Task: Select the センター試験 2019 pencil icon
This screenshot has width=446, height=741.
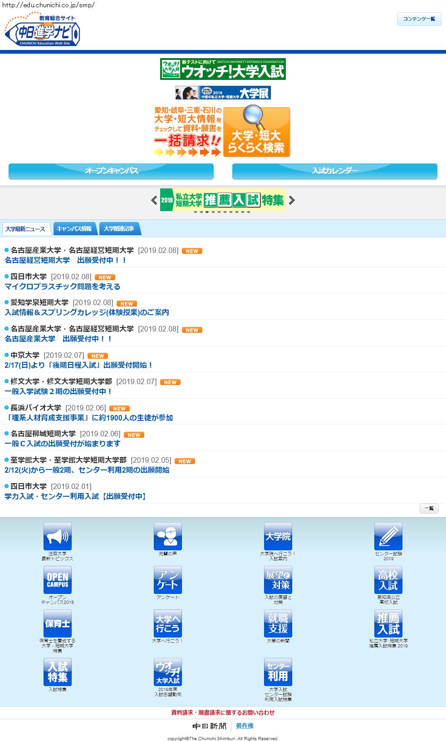Action: point(388,536)
